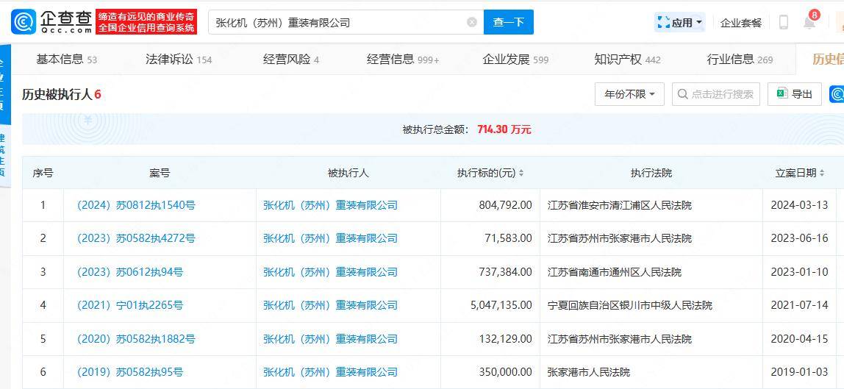This screenshot has width=844, height=389.
Task: Sort by 立案日期 column arrows
Action: click(x=822, y=174)
